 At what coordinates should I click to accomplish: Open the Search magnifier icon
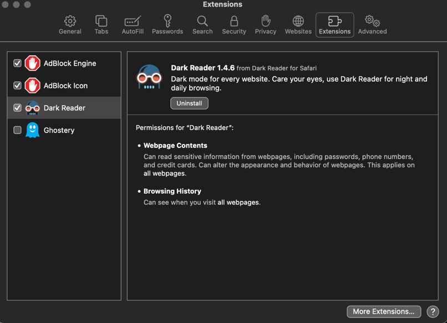tap(202, 21)
